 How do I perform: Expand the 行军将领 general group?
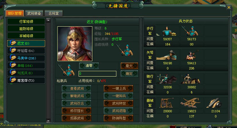pyautogui.click(x=26, y=21)
